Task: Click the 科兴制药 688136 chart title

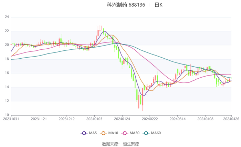Action: coord(126,5)
